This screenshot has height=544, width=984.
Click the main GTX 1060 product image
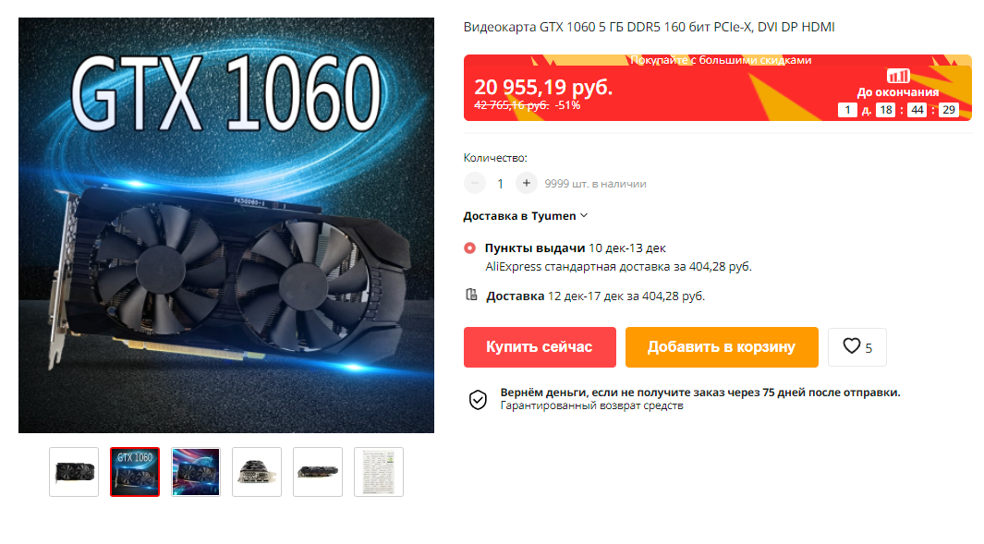pos(226,225)
